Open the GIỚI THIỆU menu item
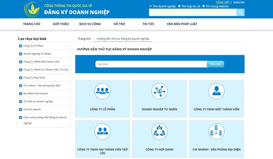Screen dimensions: 273x159 click(x=61, y=24)
